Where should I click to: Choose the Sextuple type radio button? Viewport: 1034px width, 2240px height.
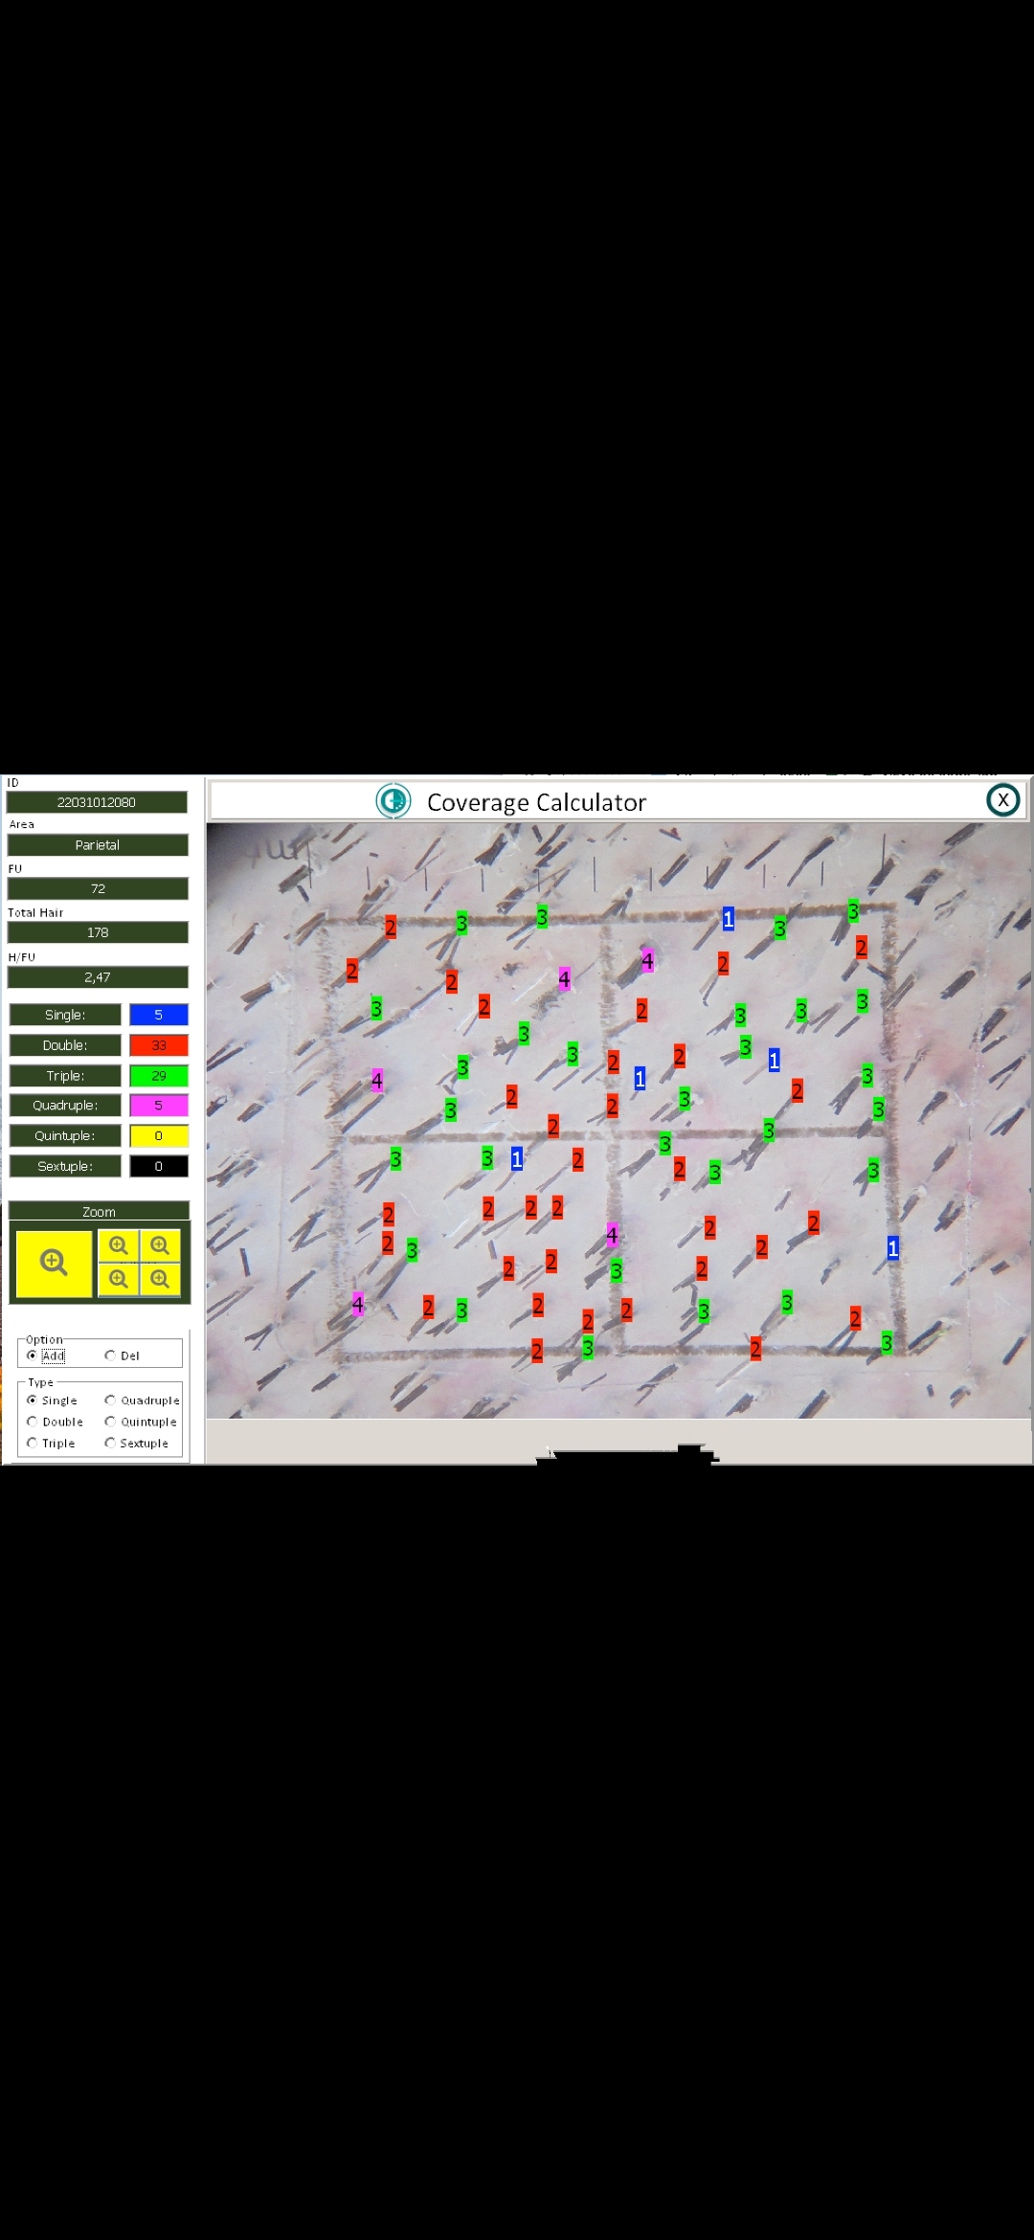[110, 1443]
